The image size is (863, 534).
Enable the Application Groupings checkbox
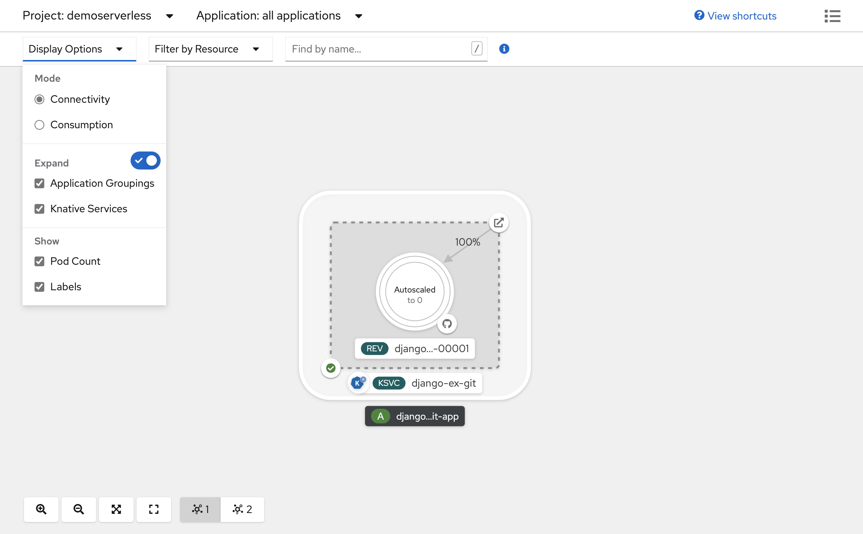click(x=40, y=183)
